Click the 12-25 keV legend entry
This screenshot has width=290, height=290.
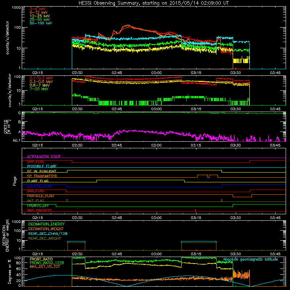tap(40, 16)
